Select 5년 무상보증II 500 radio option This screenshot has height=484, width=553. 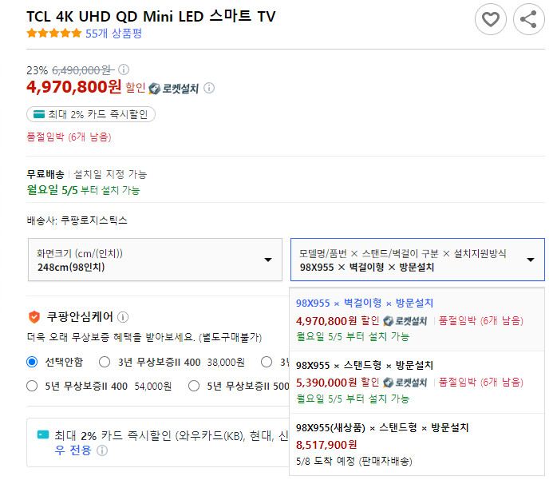[194, 386]
